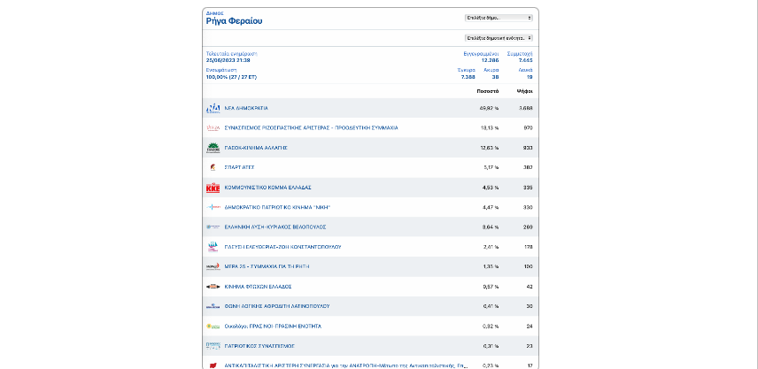The width and height of the screenshot is (758, 369).
Task: Click the '335' votes cell
Action: click(x=528, y=188)
